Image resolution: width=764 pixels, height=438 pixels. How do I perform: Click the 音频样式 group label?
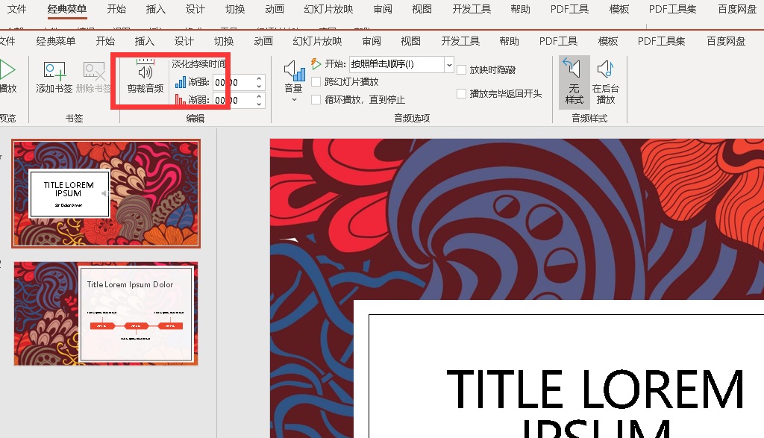(x=589, y=118)
